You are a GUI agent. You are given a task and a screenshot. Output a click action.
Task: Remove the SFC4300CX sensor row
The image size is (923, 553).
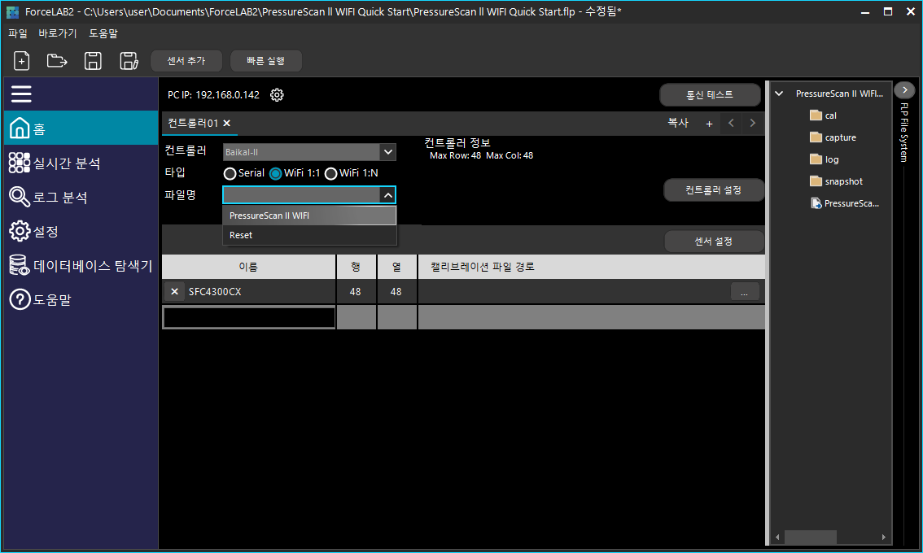174,291
